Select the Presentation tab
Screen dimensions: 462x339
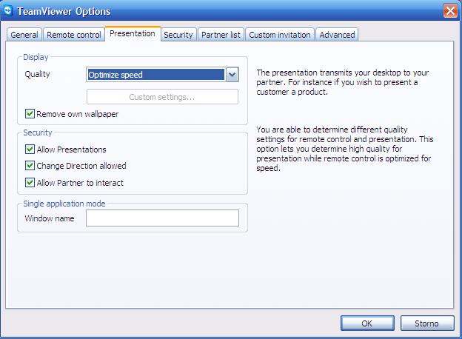pyautogui.click(x=133, y=33)
